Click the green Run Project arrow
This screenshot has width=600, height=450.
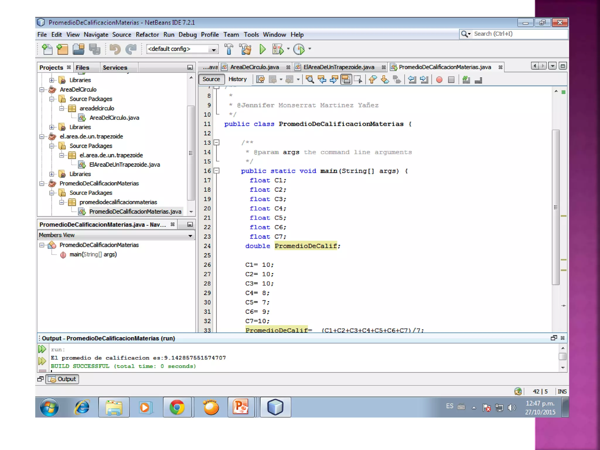[x=262, y=49]
